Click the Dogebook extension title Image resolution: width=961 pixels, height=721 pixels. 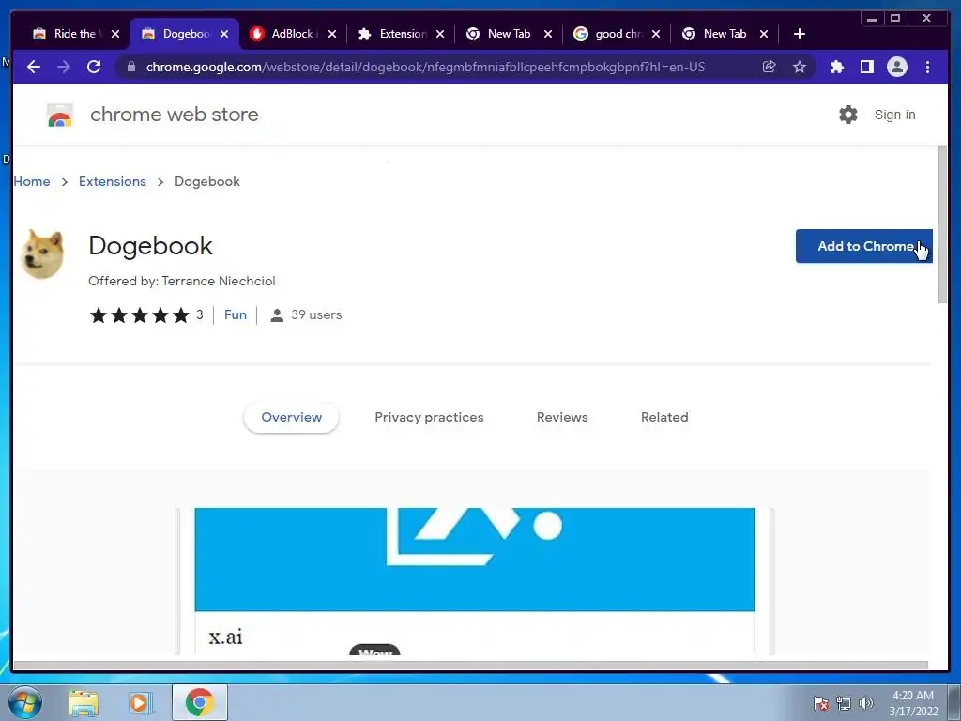[151, 246]
